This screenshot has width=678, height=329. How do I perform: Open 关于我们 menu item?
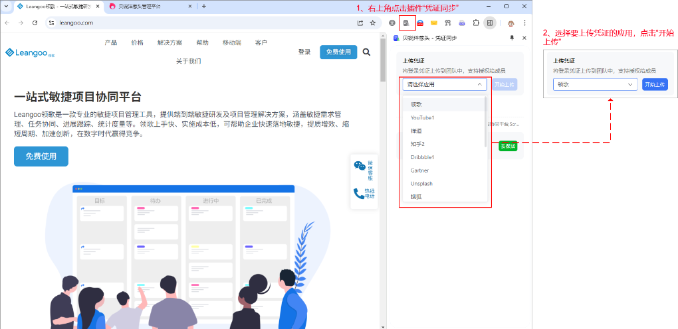[189, 61]
